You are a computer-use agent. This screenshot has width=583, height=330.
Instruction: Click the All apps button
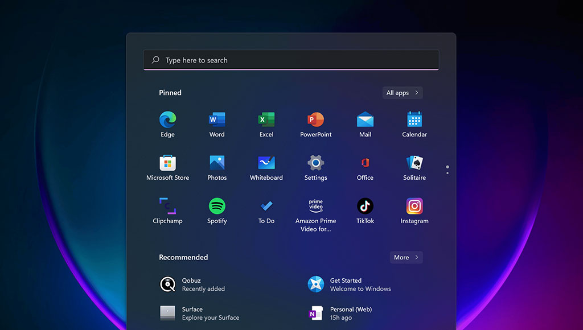click(x=403, y=93)
